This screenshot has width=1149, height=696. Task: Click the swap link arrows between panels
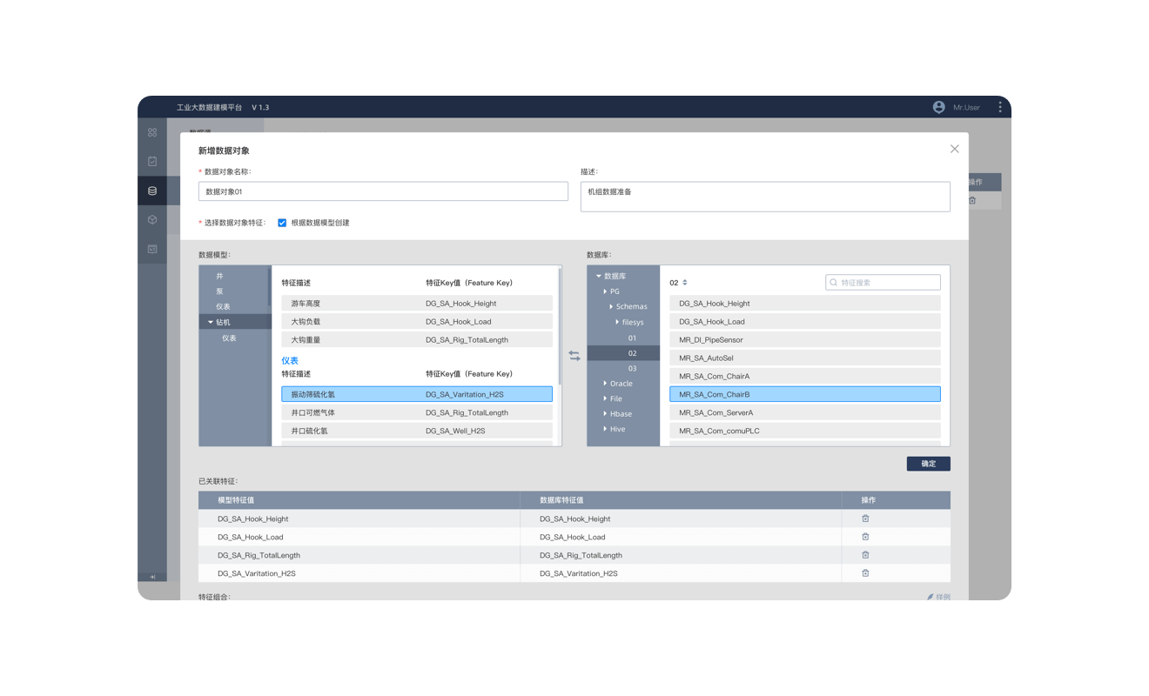[x=574, y=356]
